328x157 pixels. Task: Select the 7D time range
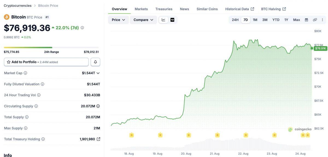click(x=246, y=20)
